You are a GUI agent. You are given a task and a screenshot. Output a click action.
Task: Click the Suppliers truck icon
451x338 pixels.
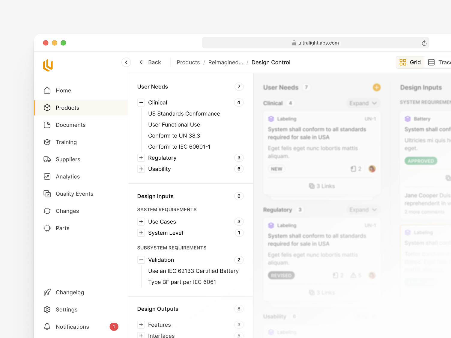[x=47, y=159]
